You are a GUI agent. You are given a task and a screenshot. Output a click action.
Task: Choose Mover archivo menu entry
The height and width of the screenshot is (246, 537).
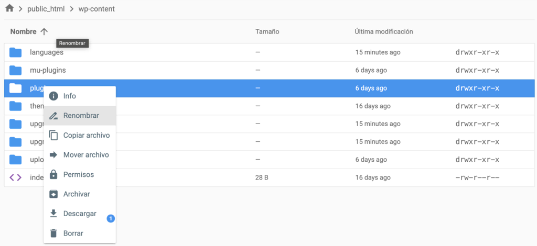click(x=86, y=155)
